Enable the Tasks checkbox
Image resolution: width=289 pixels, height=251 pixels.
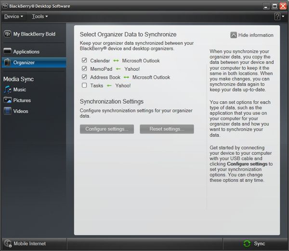[x=84, y=85]
